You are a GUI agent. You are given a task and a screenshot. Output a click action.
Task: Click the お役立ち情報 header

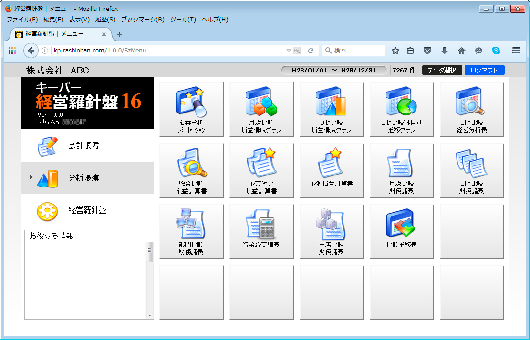[x=89, y=236]
